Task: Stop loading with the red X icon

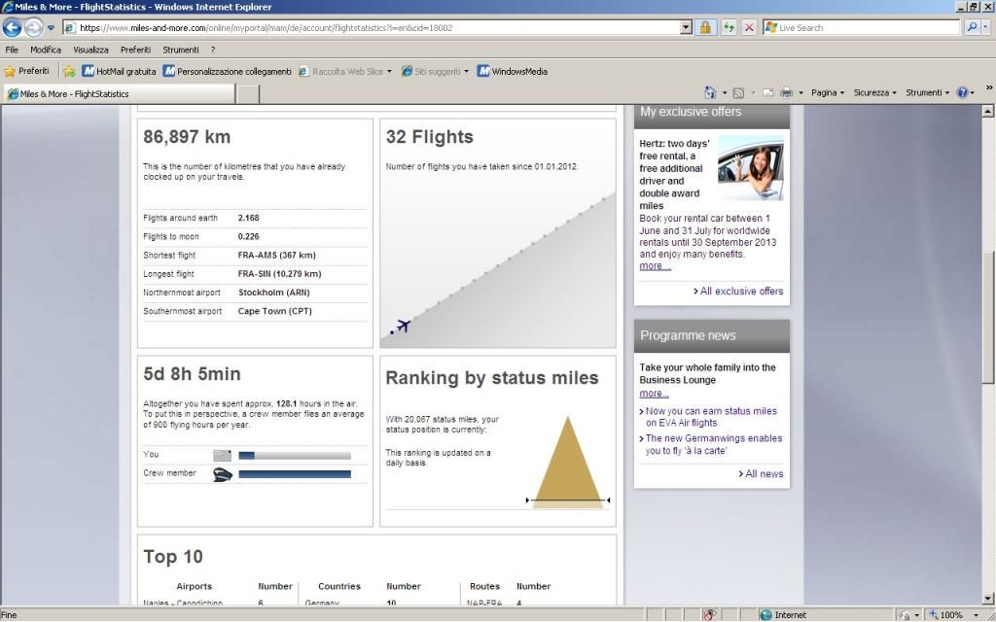Action: (749, 28)
